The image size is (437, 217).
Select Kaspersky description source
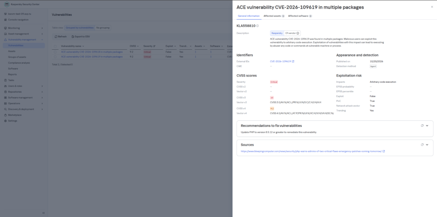click(277, 33)
